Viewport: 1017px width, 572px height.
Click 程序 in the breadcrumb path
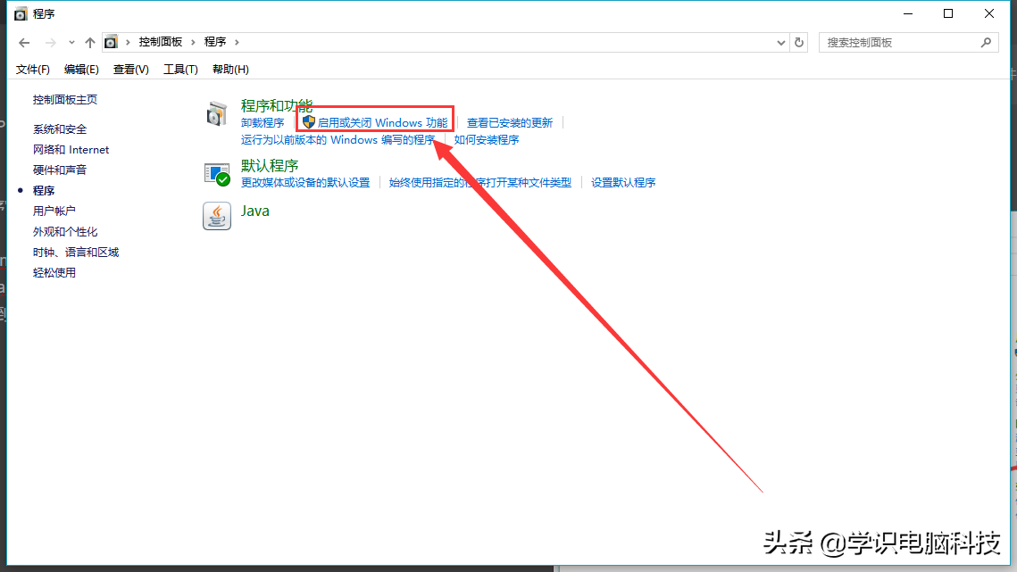click(x=214, y=42)
